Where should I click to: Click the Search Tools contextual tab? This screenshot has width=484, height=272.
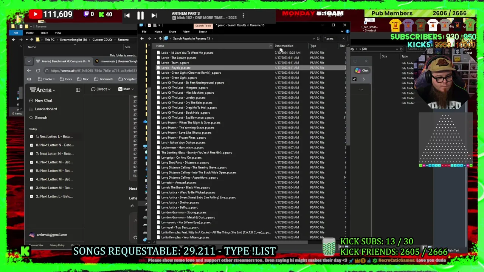(x=203, y=26)
